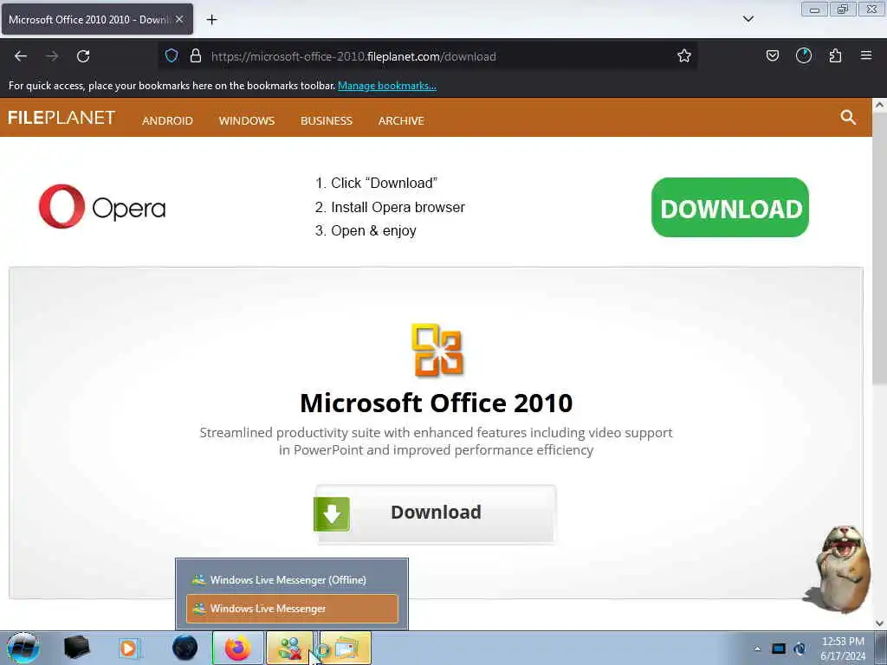The width and height of the screenshot is (887, 665).
Task: Open the tracking protection shield icon
Action: tap(172, 56)
